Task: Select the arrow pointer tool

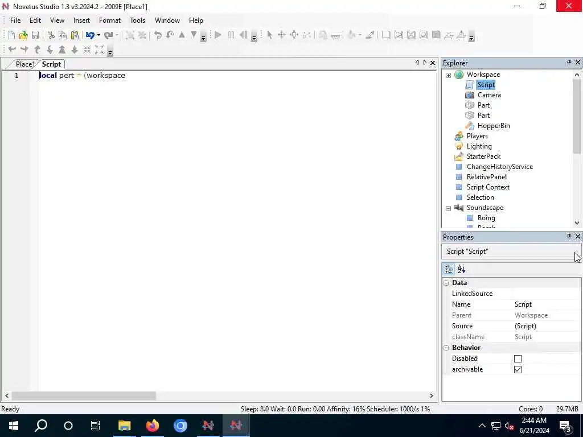Action: point(270,35)
